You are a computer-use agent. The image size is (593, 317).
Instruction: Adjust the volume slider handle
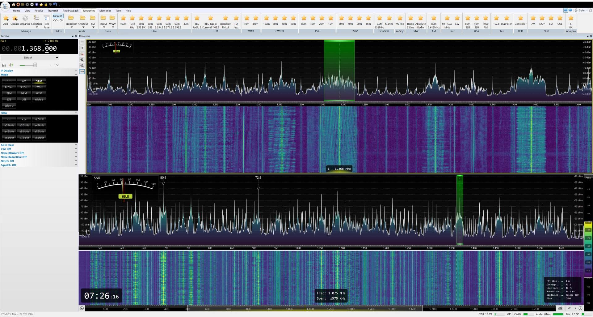35,65
